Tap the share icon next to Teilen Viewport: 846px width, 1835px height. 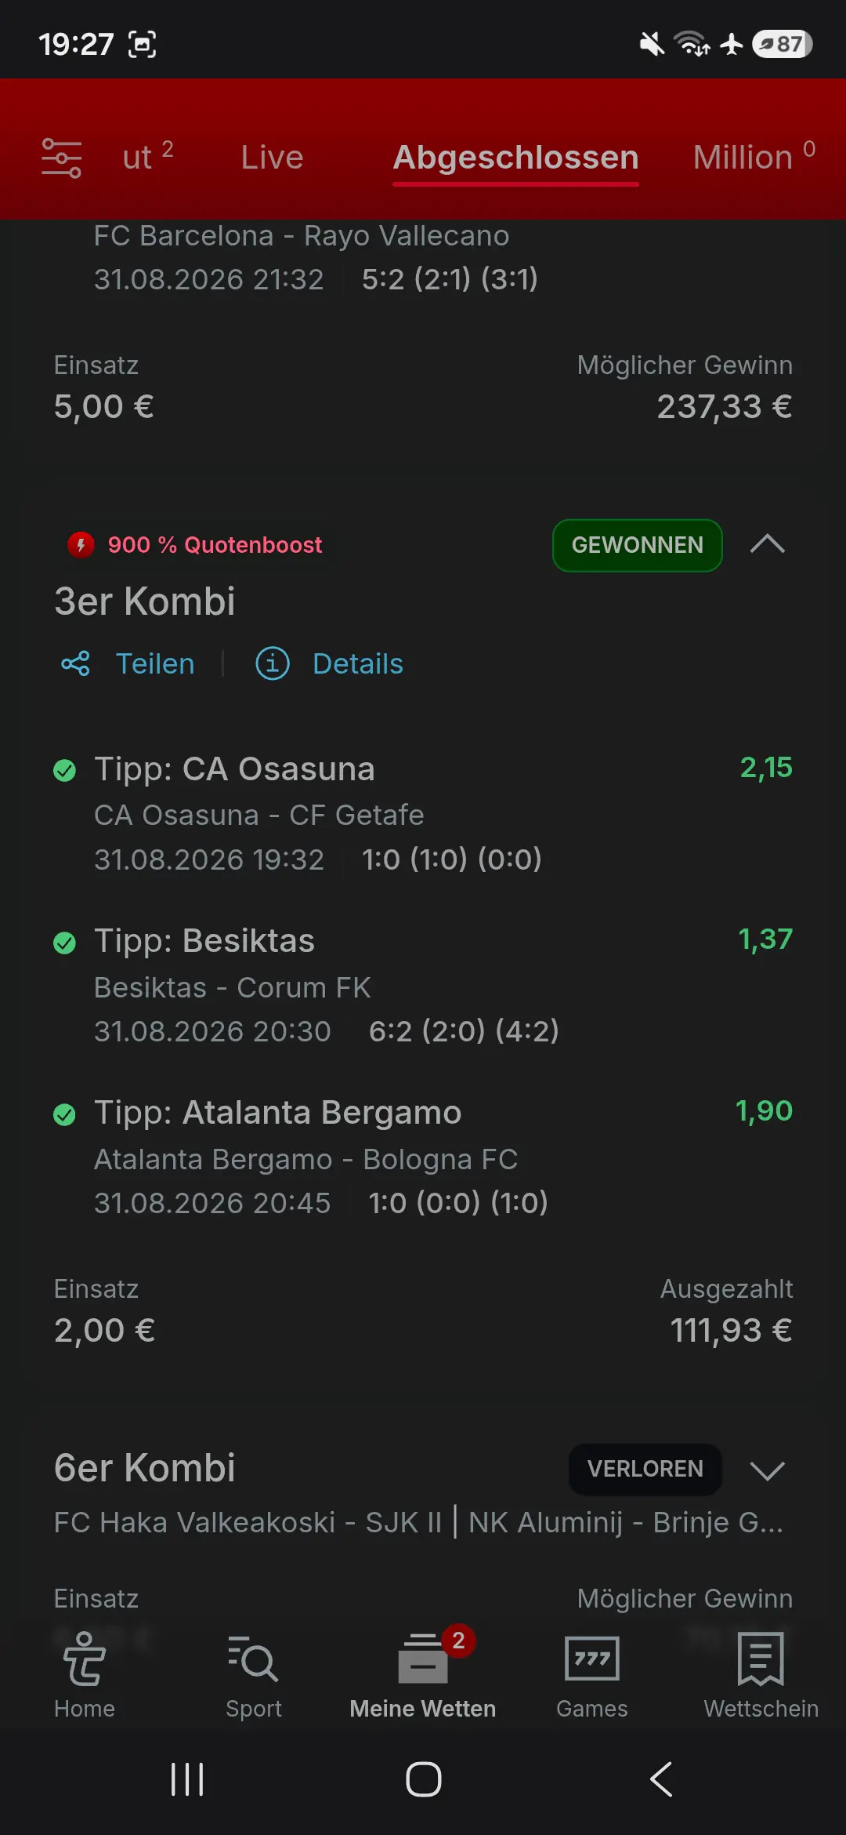tap(75, 663)
